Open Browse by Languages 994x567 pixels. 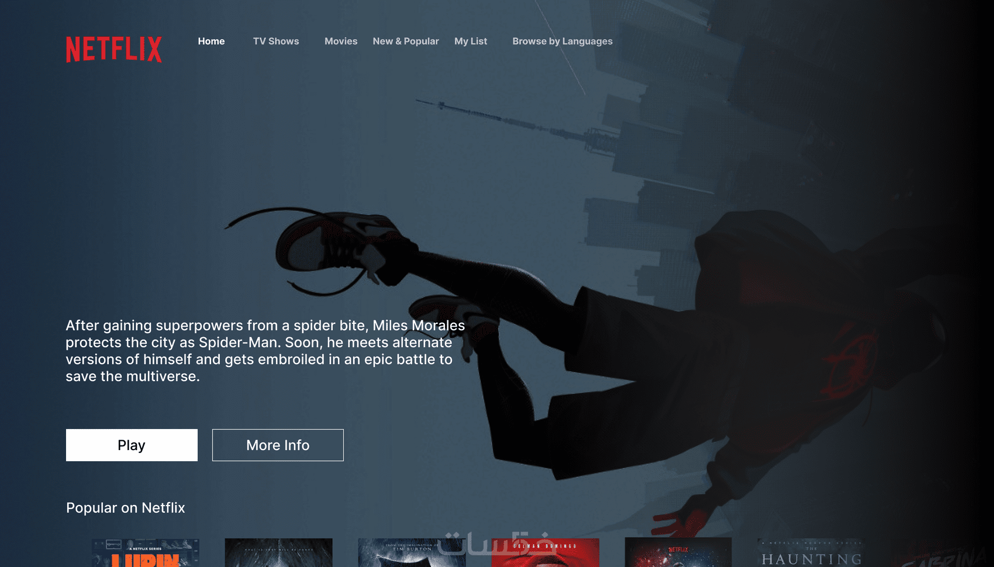pyautogui.click(x=562, y=42)
